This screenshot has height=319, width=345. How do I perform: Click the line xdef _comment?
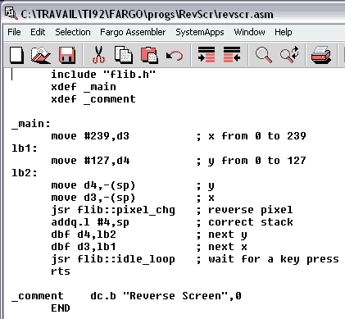click(93, 99)
